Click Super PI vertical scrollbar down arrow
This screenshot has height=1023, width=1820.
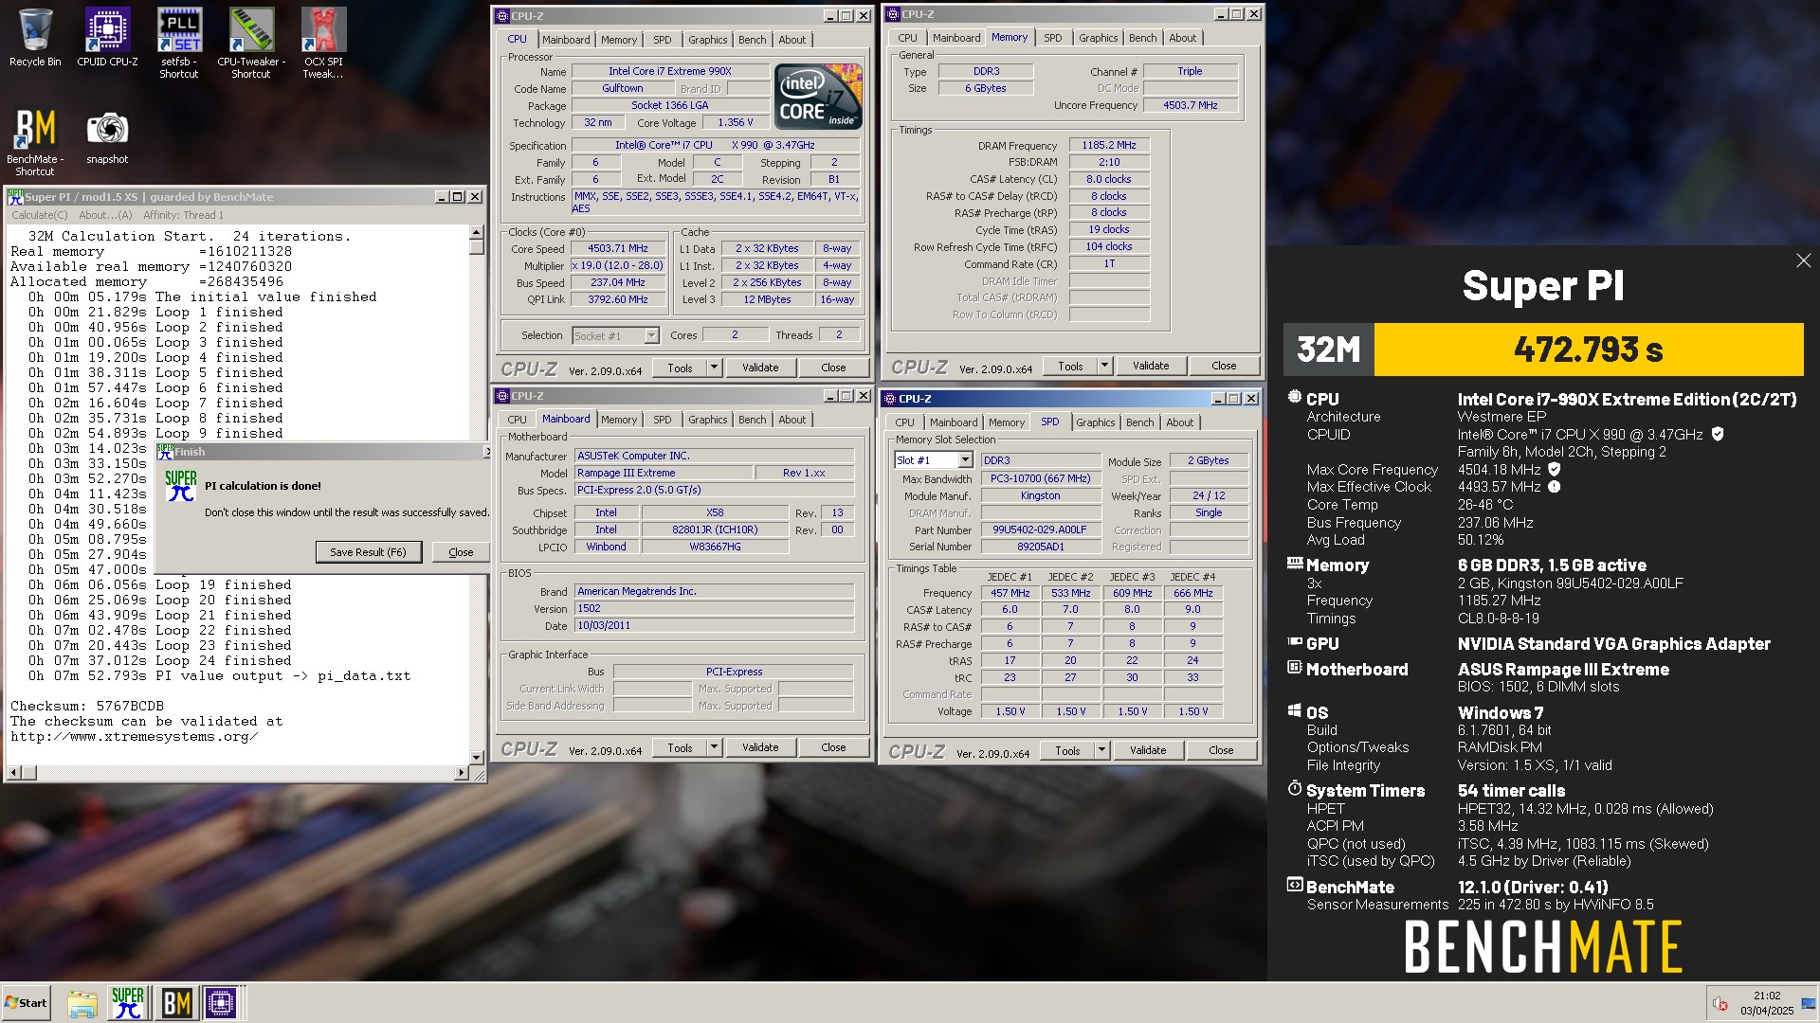[476, 757]
